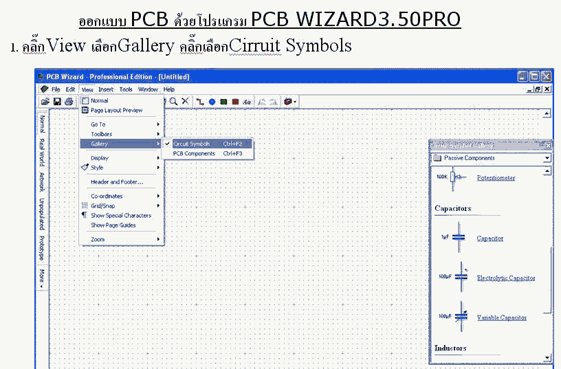Expand the Go To submenu

click(x=122, y=124)
